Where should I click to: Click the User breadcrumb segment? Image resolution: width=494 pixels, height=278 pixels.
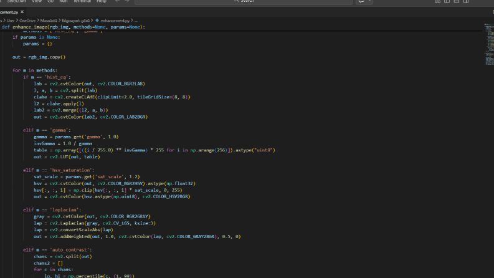pyautogui.click(x=11, y=21)
